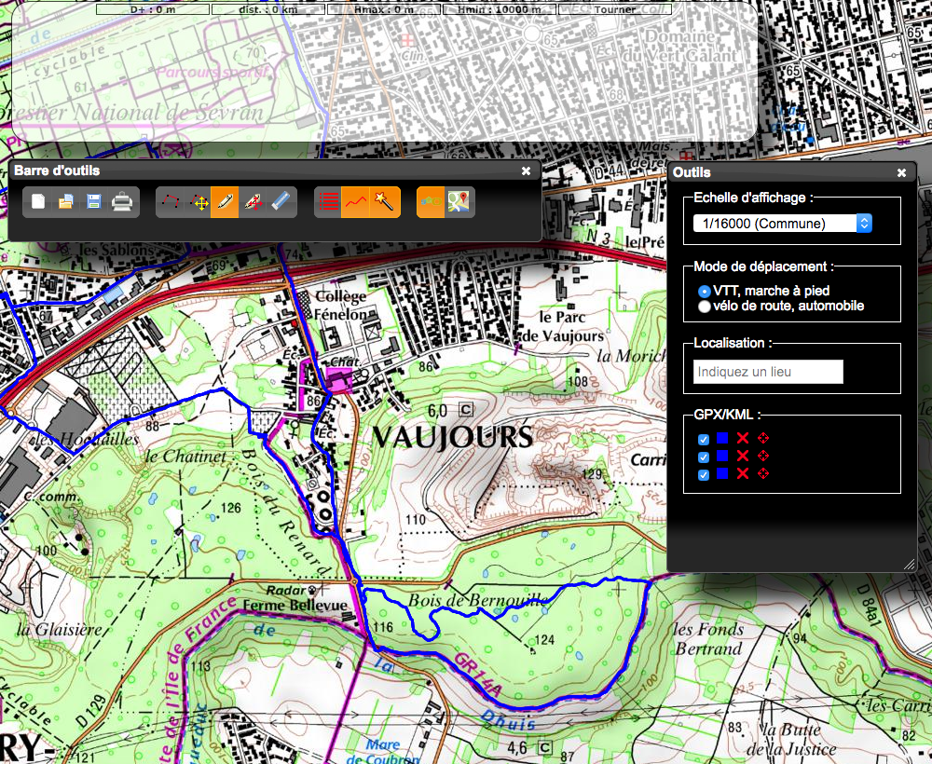Close the Barre d'outils panel
The width and height of the screenshot is (932, 764).
[526, 171]
